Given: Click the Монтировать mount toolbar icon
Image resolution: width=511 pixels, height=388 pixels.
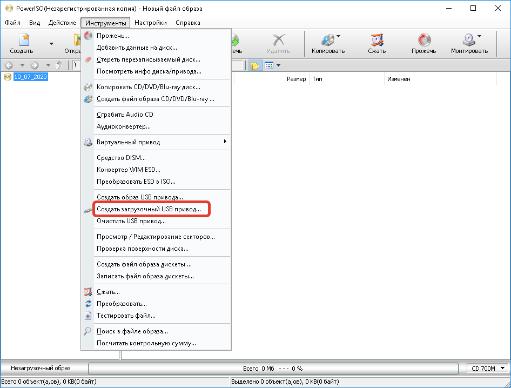Looking at the screenshot, I should [469, 40].
